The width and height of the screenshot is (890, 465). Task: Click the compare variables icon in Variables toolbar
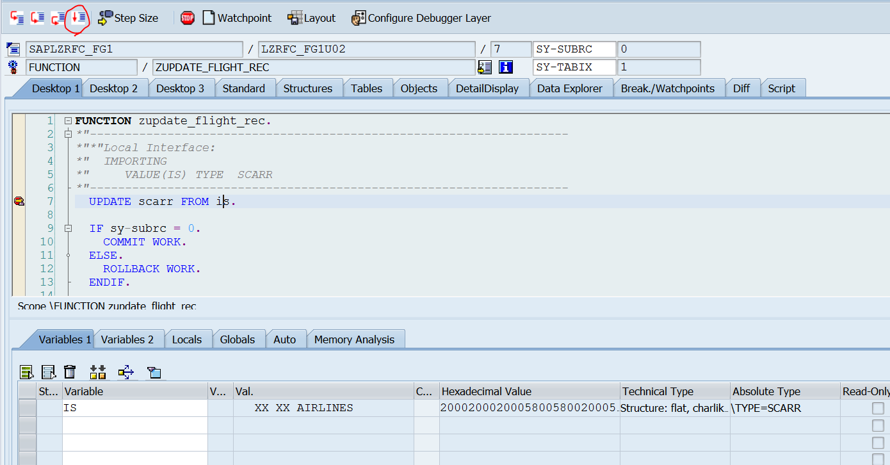point(98,371)
